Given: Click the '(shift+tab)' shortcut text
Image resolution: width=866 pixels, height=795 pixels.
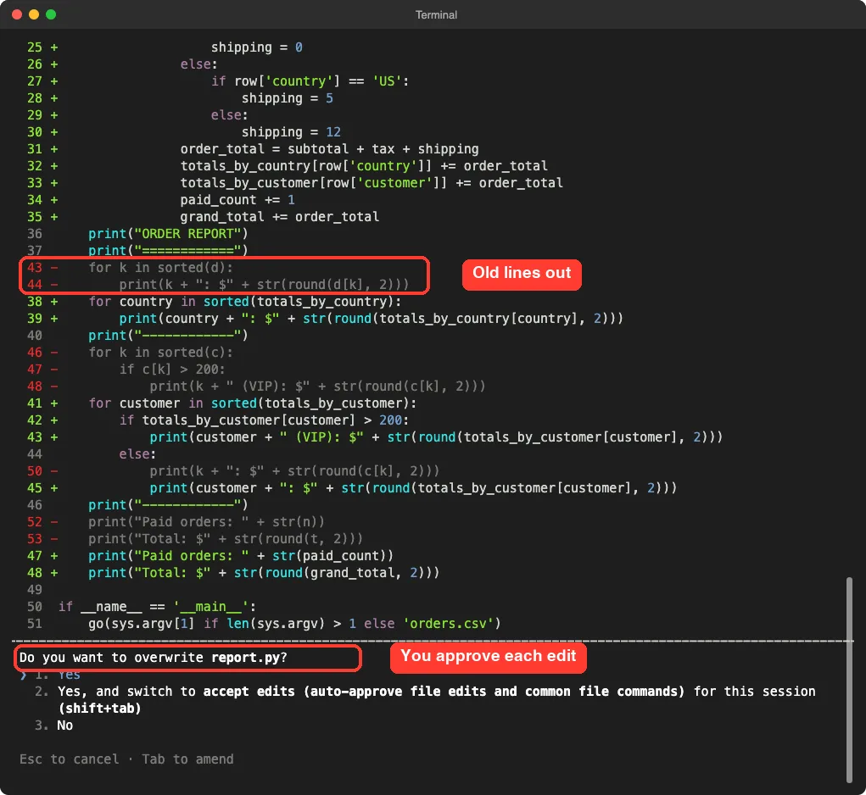Looking at the screenshot, I should point(99,709).
